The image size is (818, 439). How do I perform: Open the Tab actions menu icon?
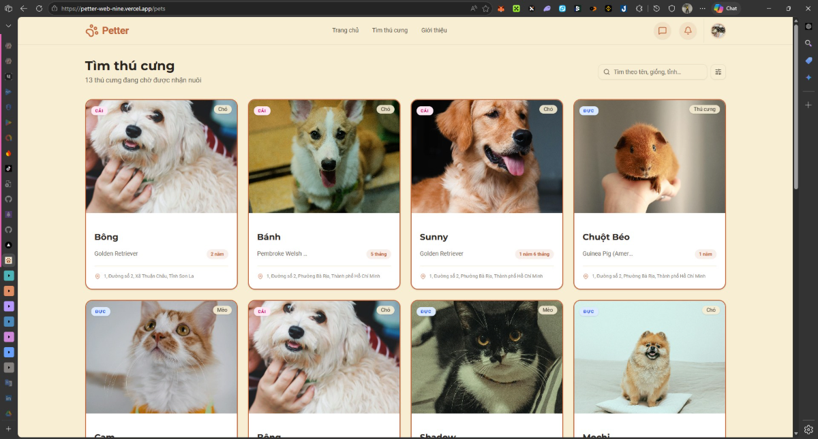8,9
